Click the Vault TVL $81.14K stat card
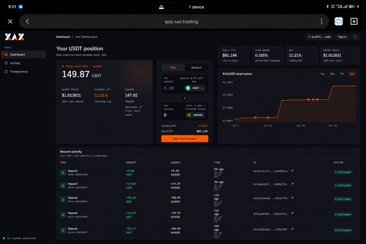This screenshot has height=244, width=366. pos(234,55)
